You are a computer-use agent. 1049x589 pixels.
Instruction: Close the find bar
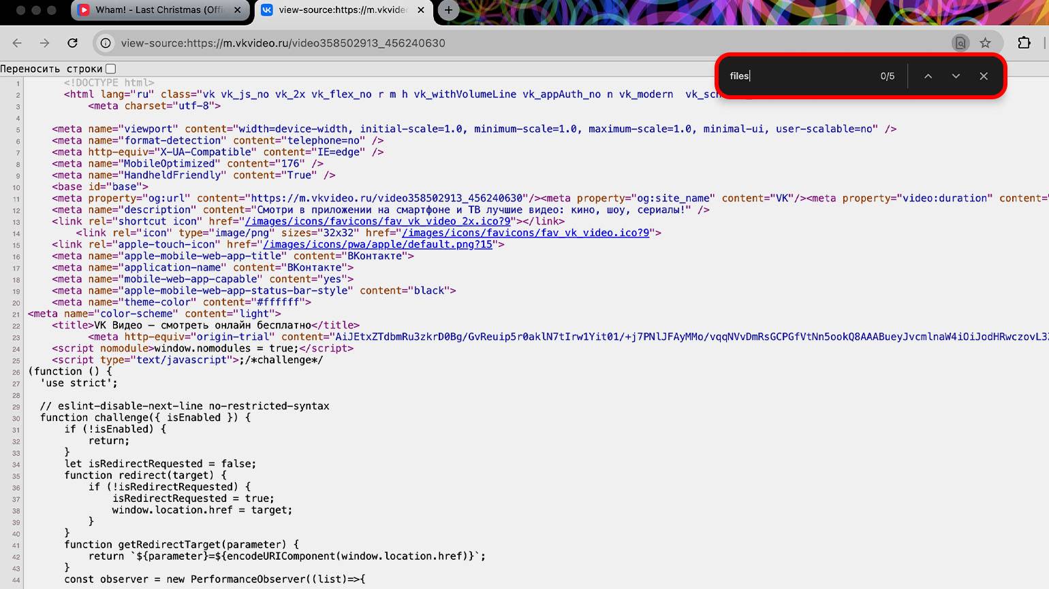[x=984, y=76]
